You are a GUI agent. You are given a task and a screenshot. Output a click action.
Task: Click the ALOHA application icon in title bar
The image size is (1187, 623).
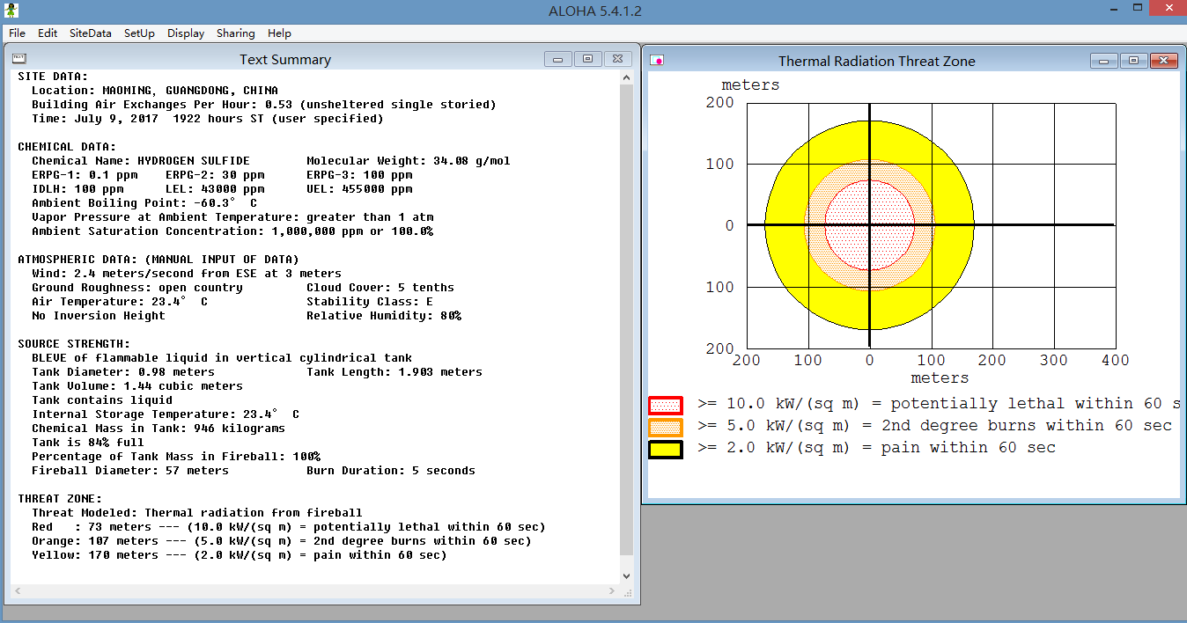click(11, 11)
